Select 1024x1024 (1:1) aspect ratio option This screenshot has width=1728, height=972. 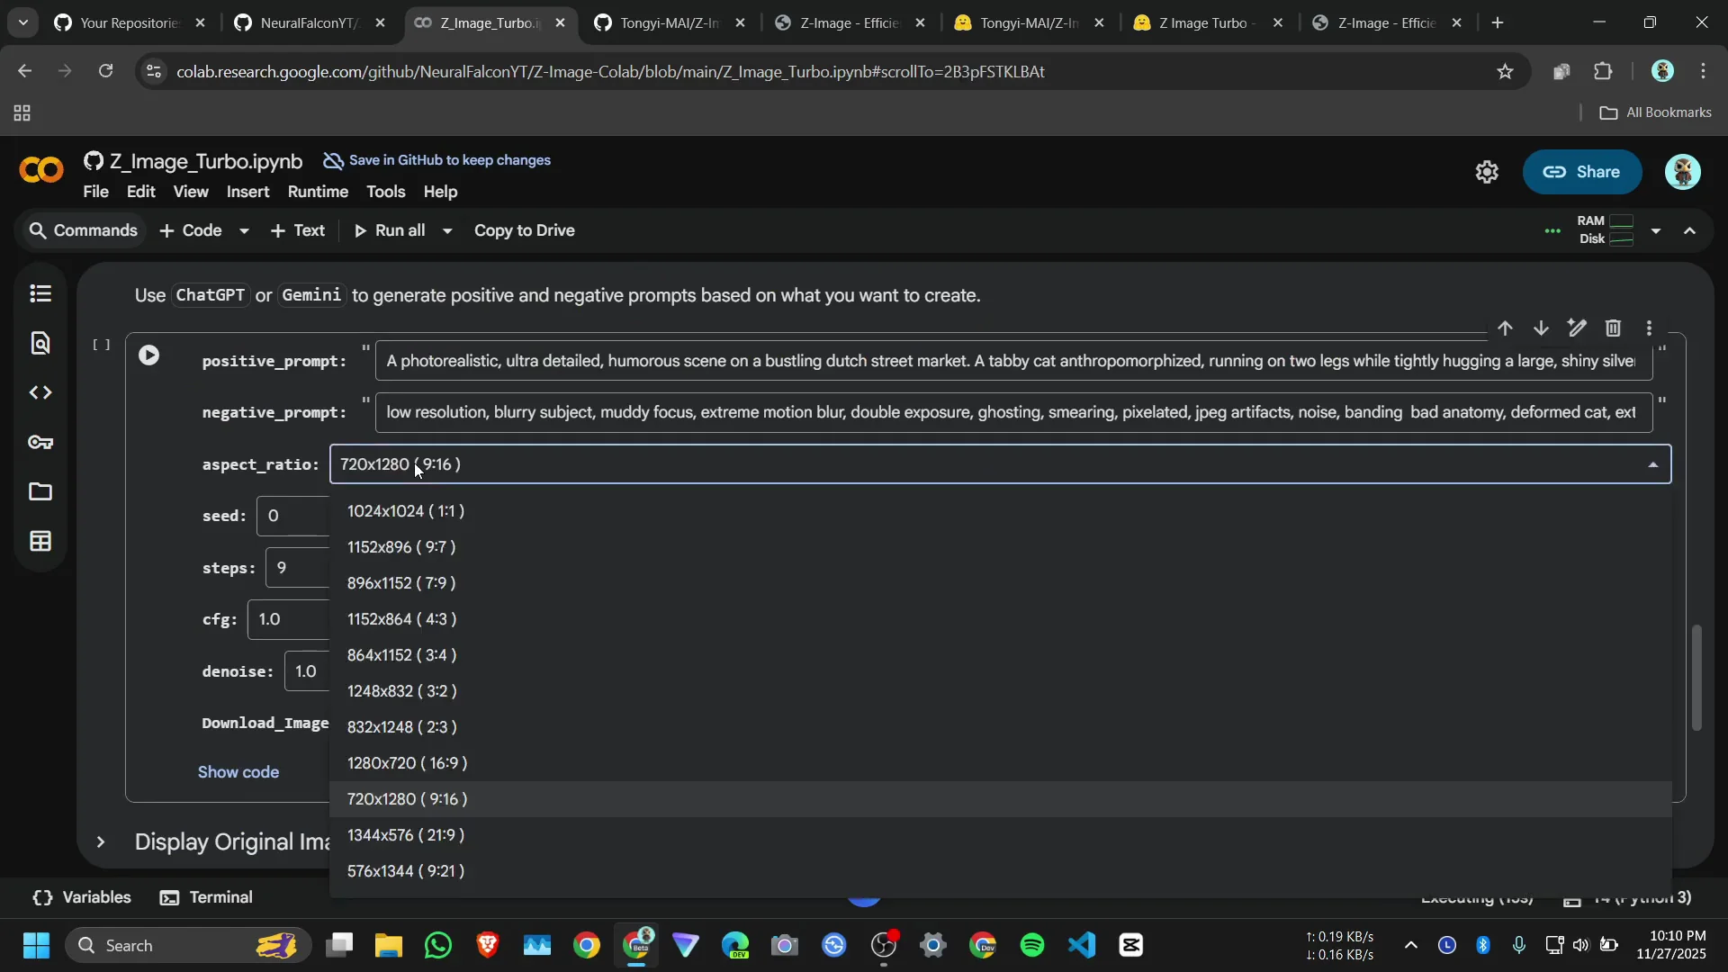[406, 511]
